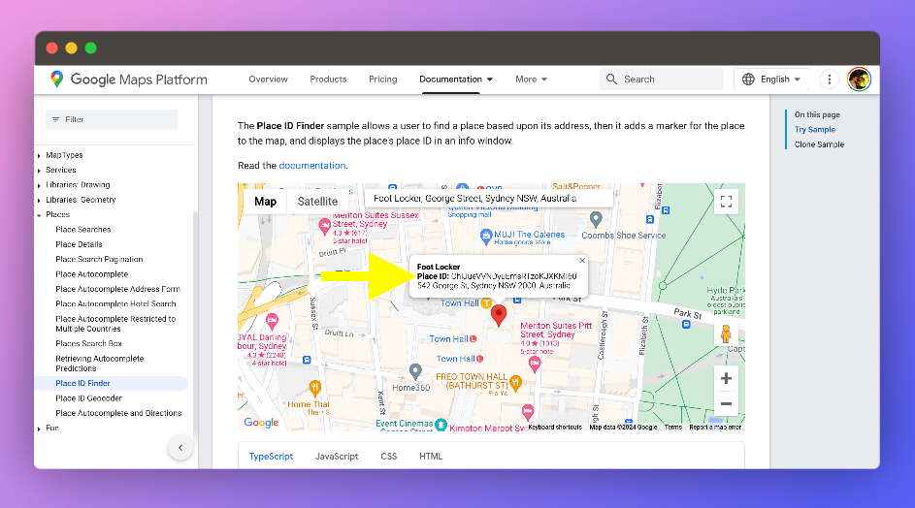Select Place ID Finder sidebar item

click(x=112, y=383)
